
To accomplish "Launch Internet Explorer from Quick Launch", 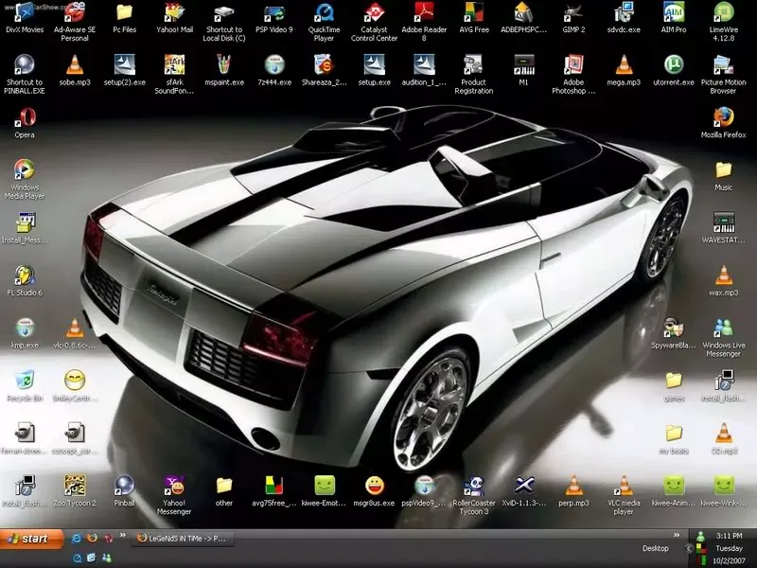I will [x=76, y=539].
